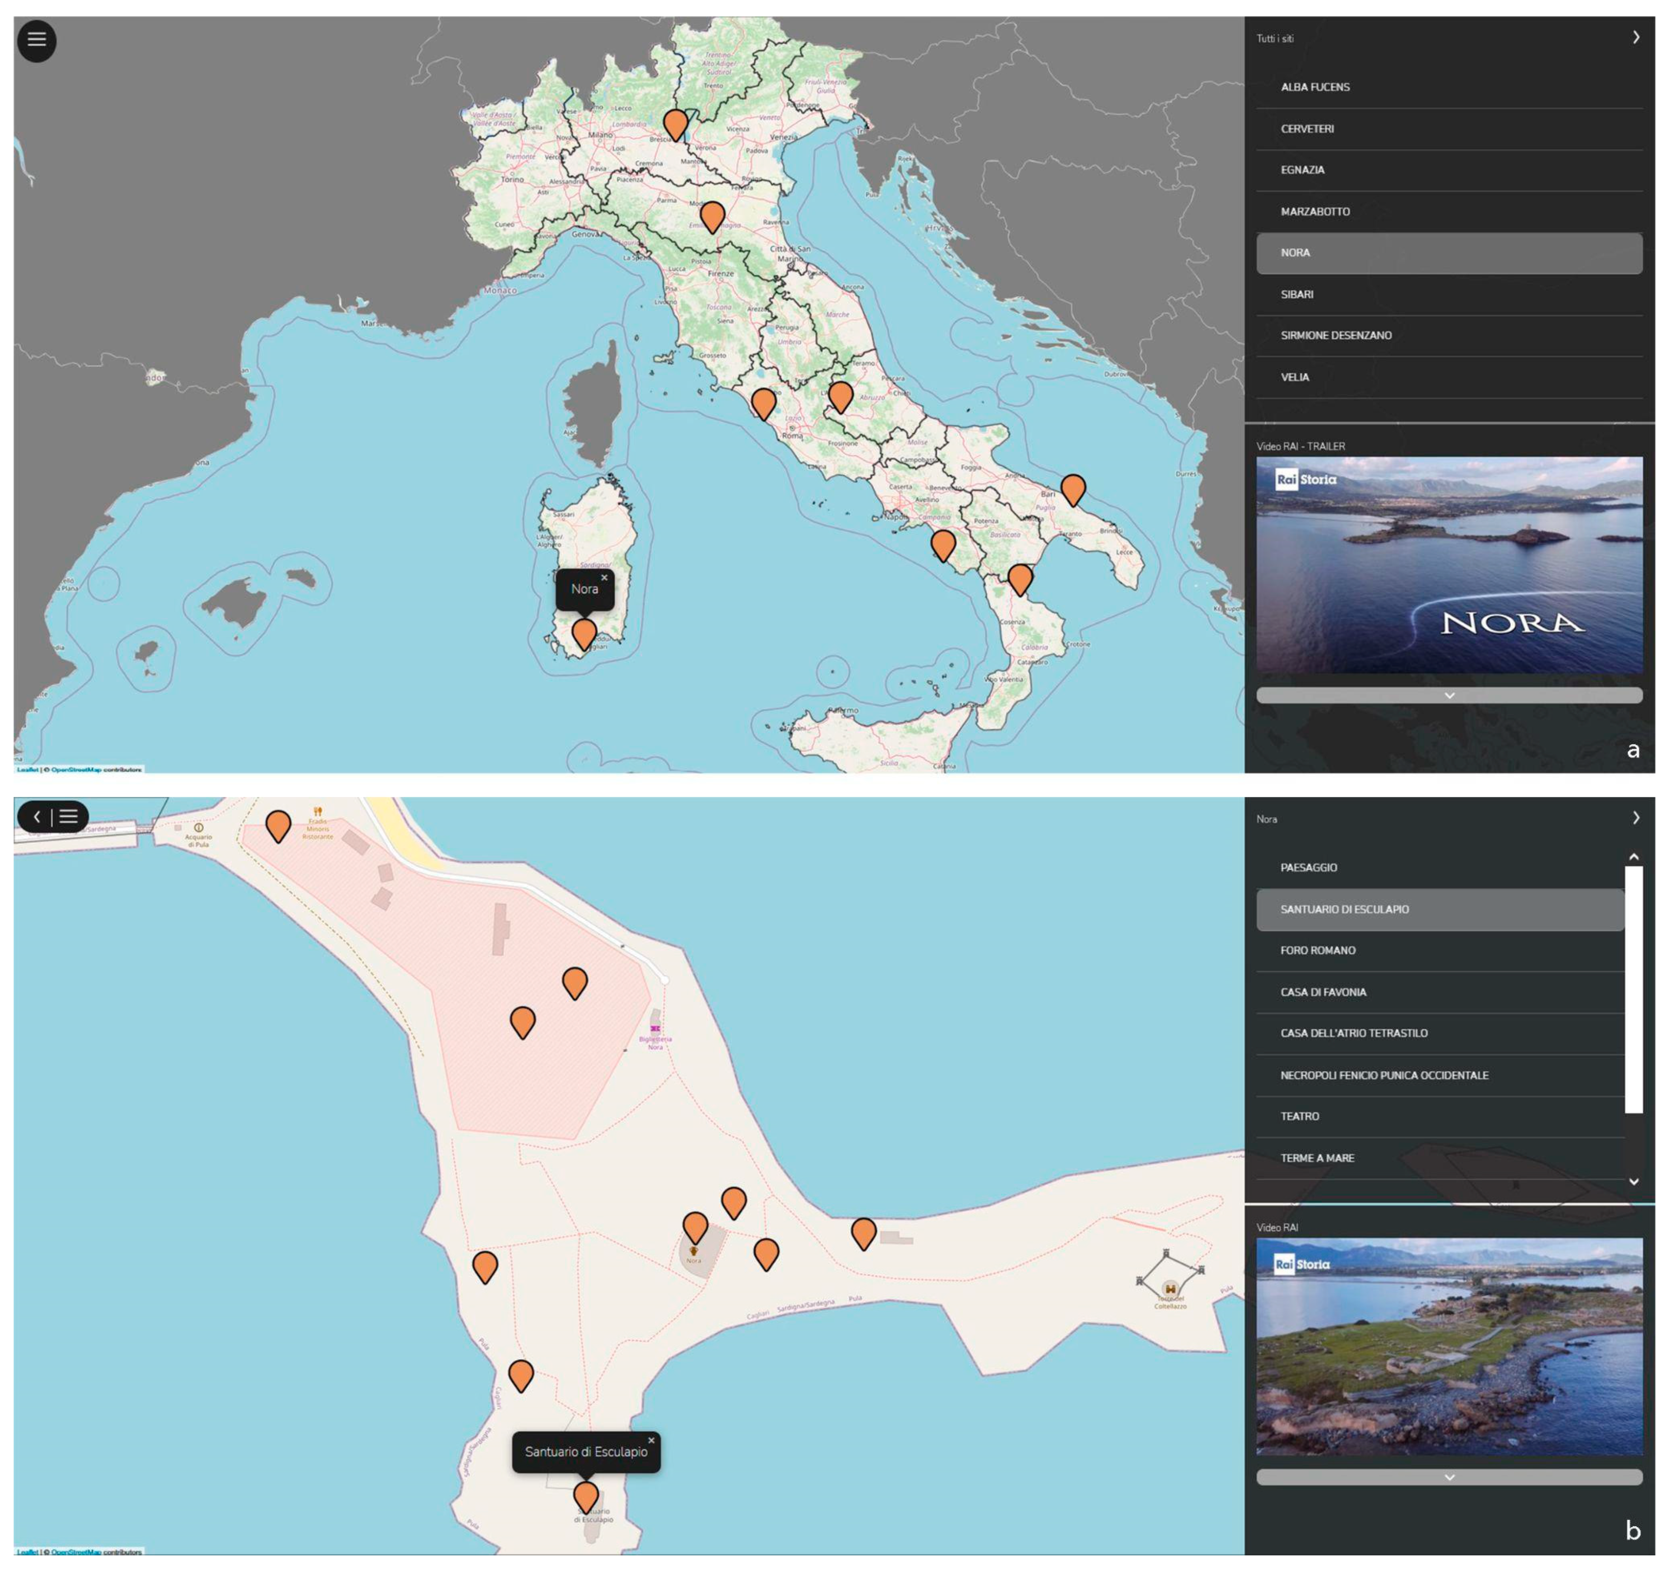Click the back arrow on Nora map
This screenshot has height=1569, width=1669.
click(37, 817)
